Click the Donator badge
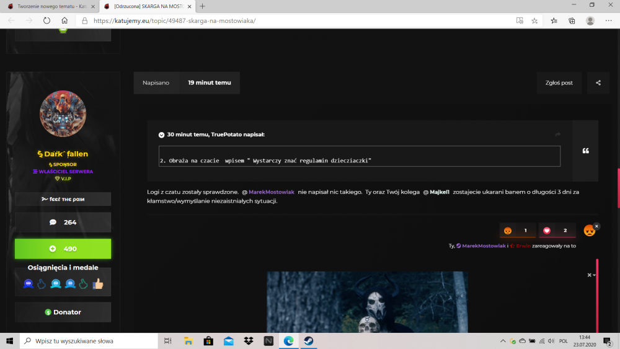Screen dimensions: 620x349 click(x=63, y=312)
